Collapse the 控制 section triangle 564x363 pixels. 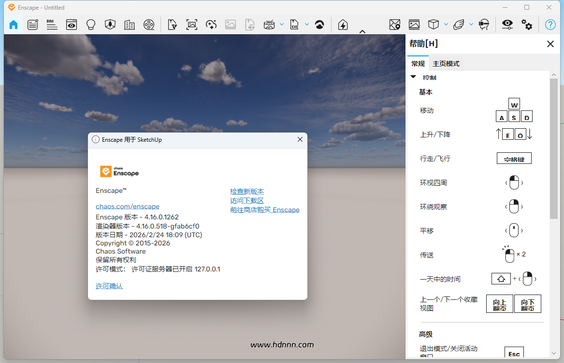pyautogui.click(x=413, y=77)
